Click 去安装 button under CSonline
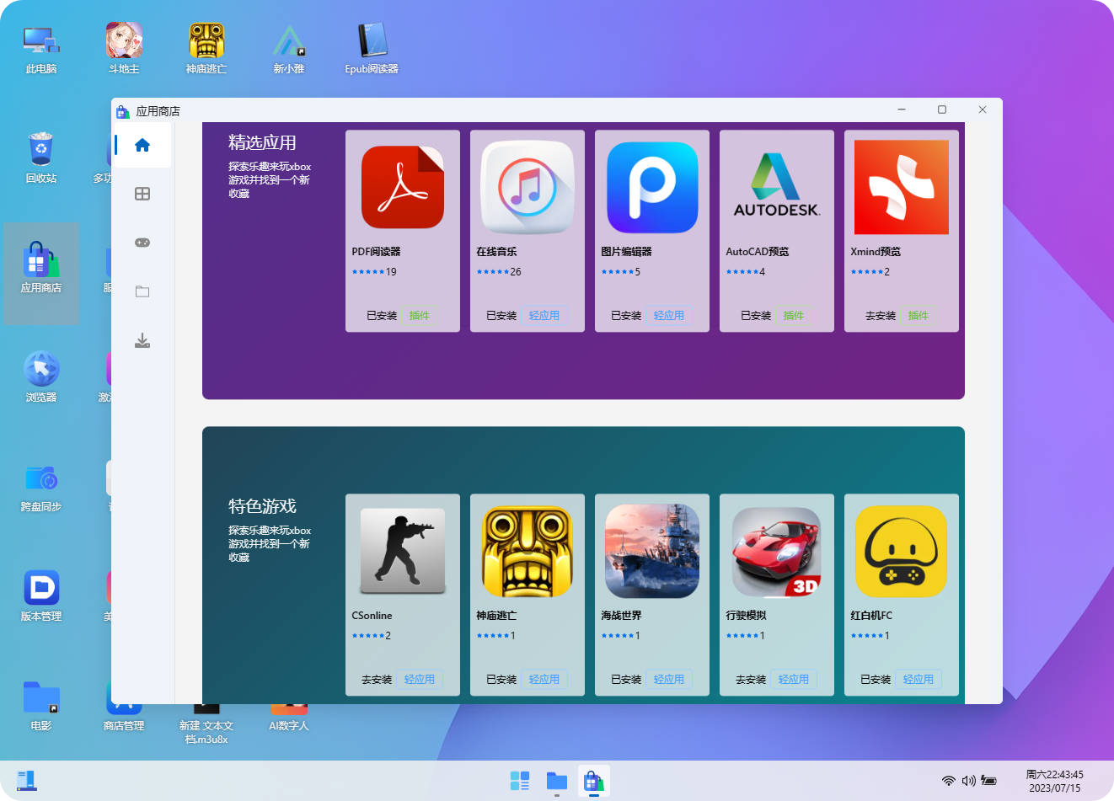 click(377, 680)
